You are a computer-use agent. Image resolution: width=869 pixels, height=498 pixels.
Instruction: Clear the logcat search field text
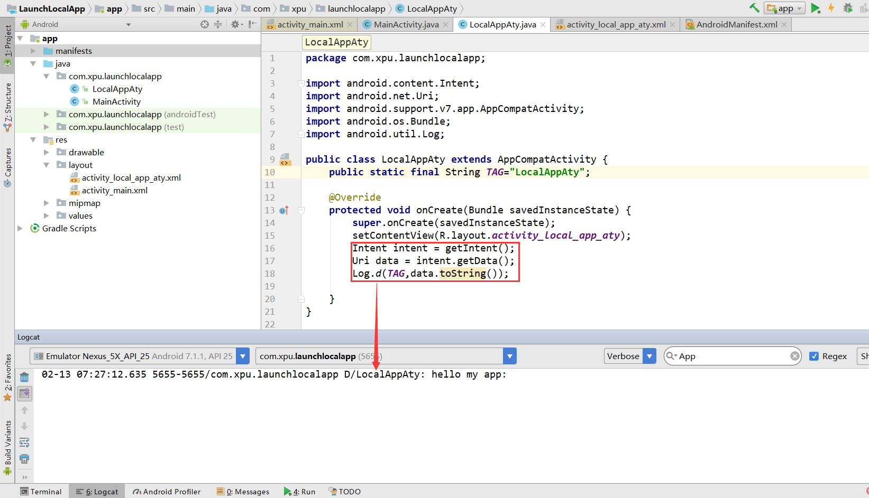[794, 356]
